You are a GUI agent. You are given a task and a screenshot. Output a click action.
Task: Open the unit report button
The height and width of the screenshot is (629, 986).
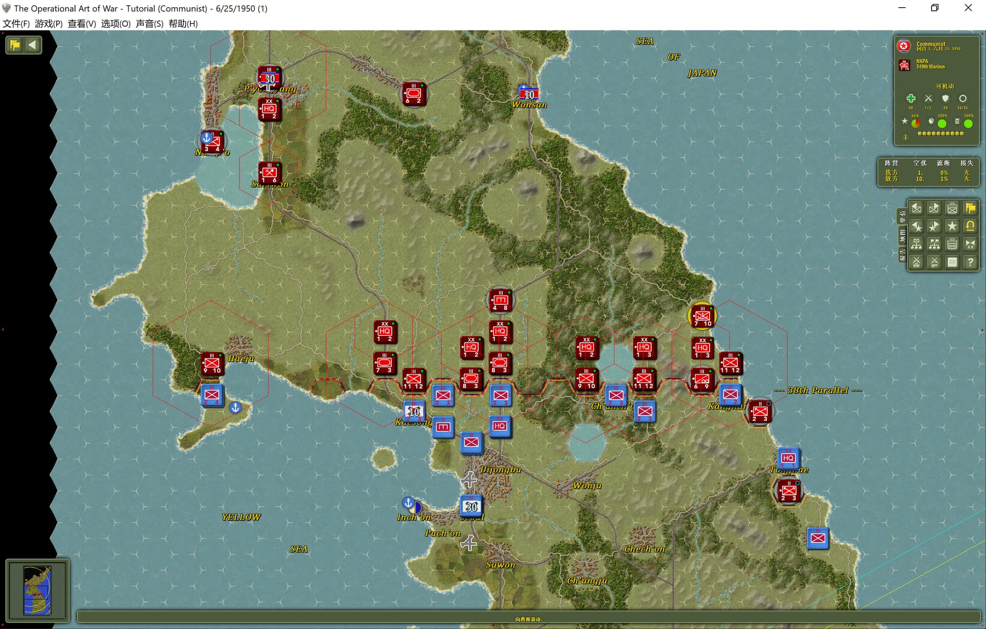pyautogui.click(x=952, y=208)
